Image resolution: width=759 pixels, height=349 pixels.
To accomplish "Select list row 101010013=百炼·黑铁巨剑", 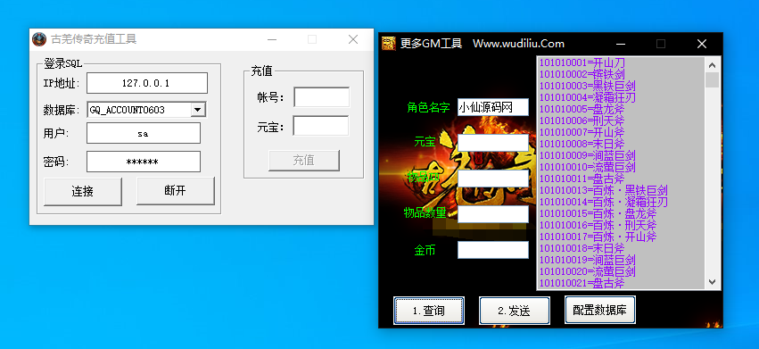I will [x=621, y=190].
